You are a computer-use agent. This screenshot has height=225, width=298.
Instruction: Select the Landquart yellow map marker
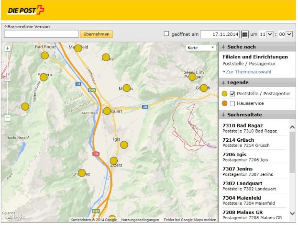[x=107, y=111]
